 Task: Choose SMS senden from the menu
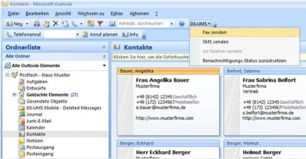245,42
